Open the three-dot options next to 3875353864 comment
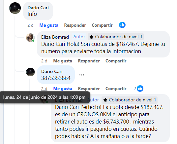This screenshot has width=177, height=144. pyautogui.click(x=82, y=75)
